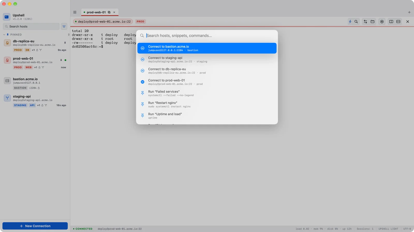Unpin db-replica-eu using its pin icon
This screenshot has width=414, height=232.
click(x=65, y=43)
